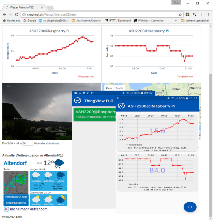The height and width of the screenshot is (221, 213).
Task: Close the Wetter Altendorf/SZ tab
Action: tap(42, 7)
